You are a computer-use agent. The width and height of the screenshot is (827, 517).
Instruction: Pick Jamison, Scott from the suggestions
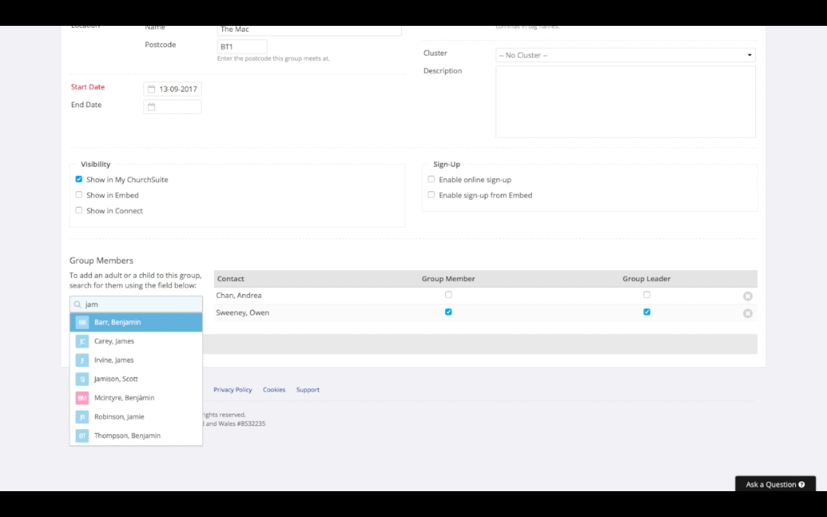[136, 379]
